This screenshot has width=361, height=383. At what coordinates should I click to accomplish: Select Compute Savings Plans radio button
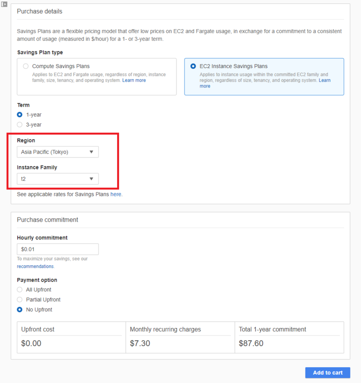pyautogui.click(x=26, y=66)
